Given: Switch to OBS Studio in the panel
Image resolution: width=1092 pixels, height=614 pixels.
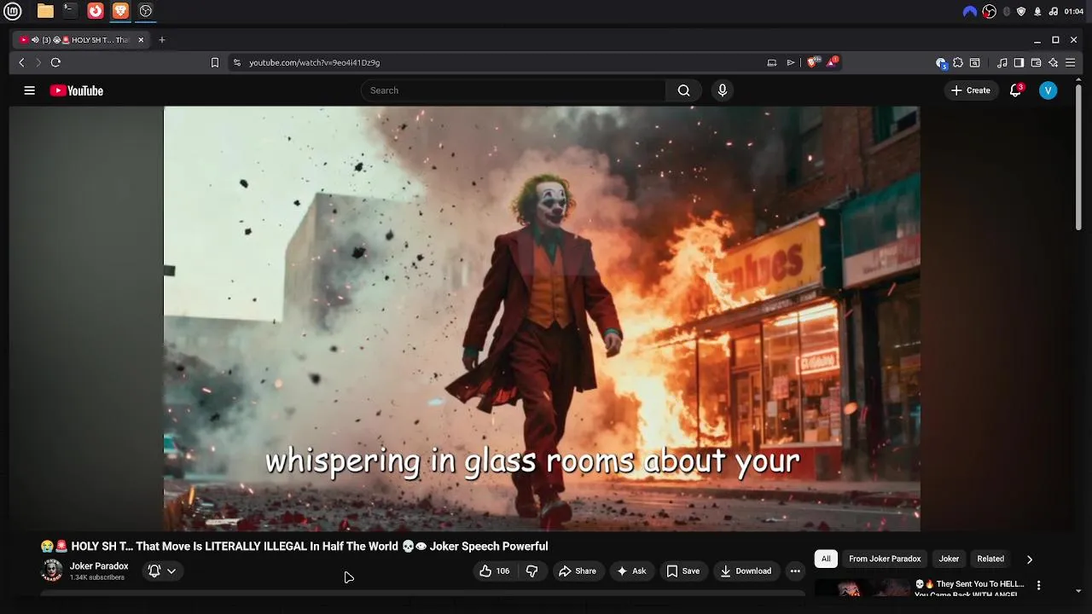Looking at the screenshot, I should tap(146, 11).
